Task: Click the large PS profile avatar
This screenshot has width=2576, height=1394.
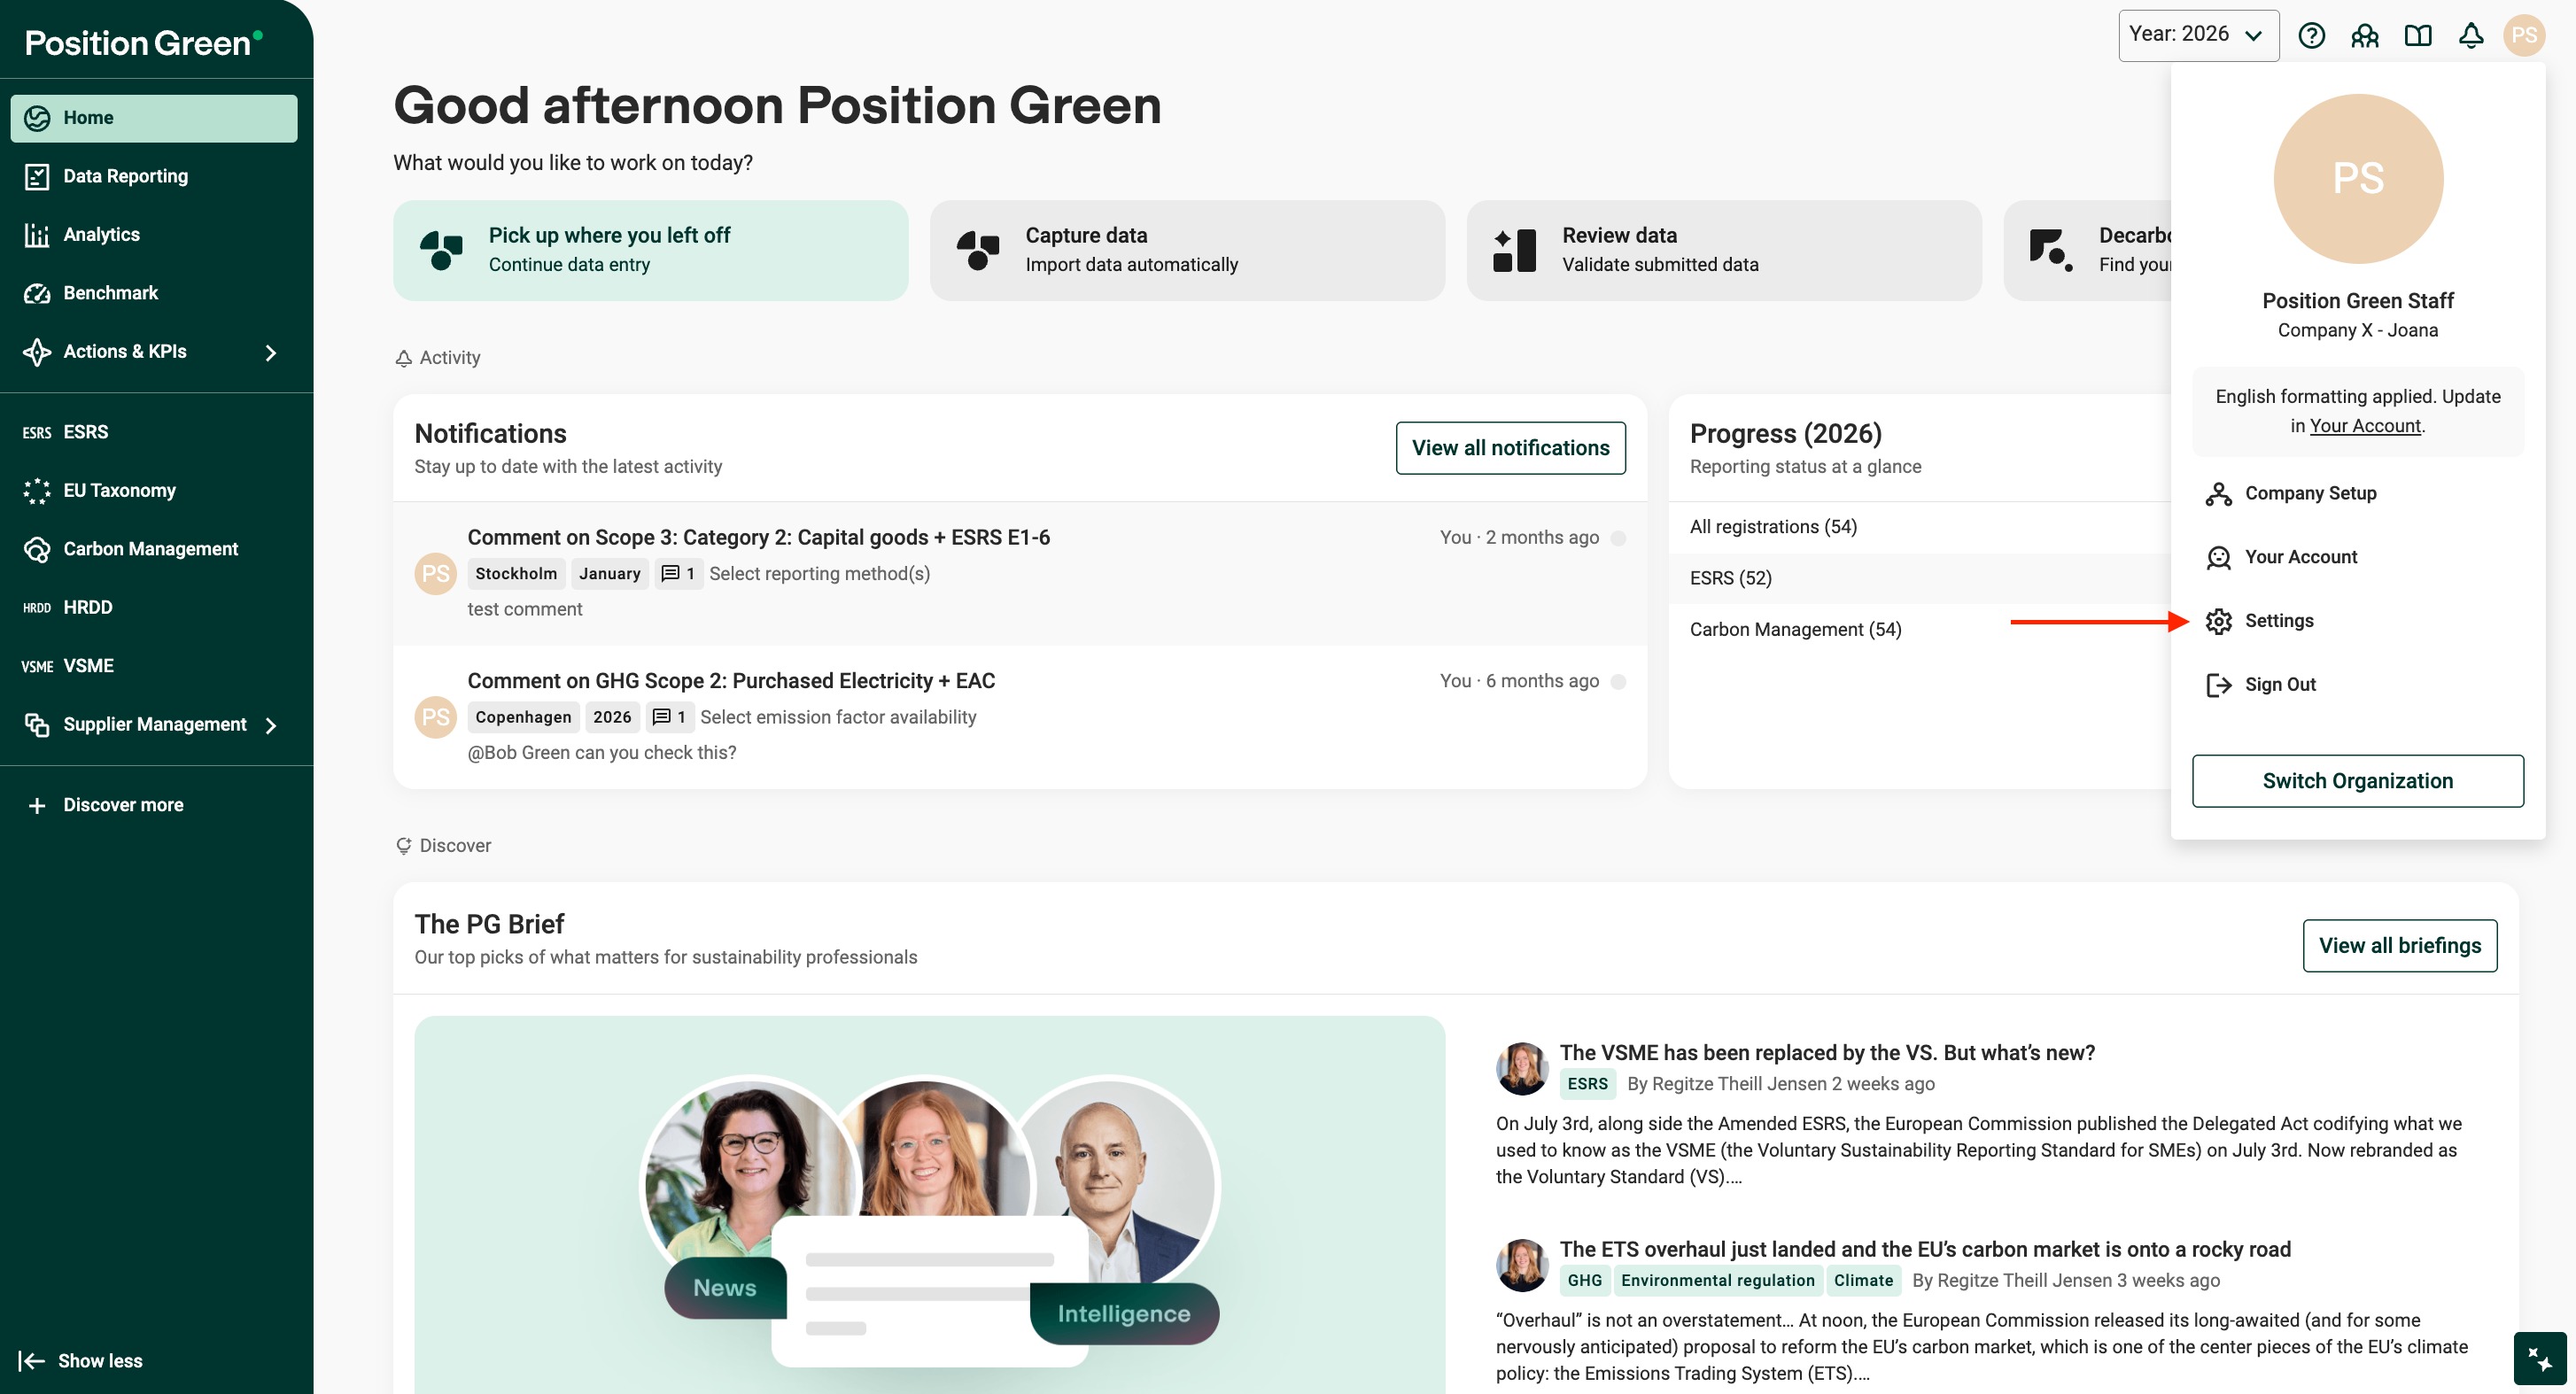Action: pos(2357,179)
